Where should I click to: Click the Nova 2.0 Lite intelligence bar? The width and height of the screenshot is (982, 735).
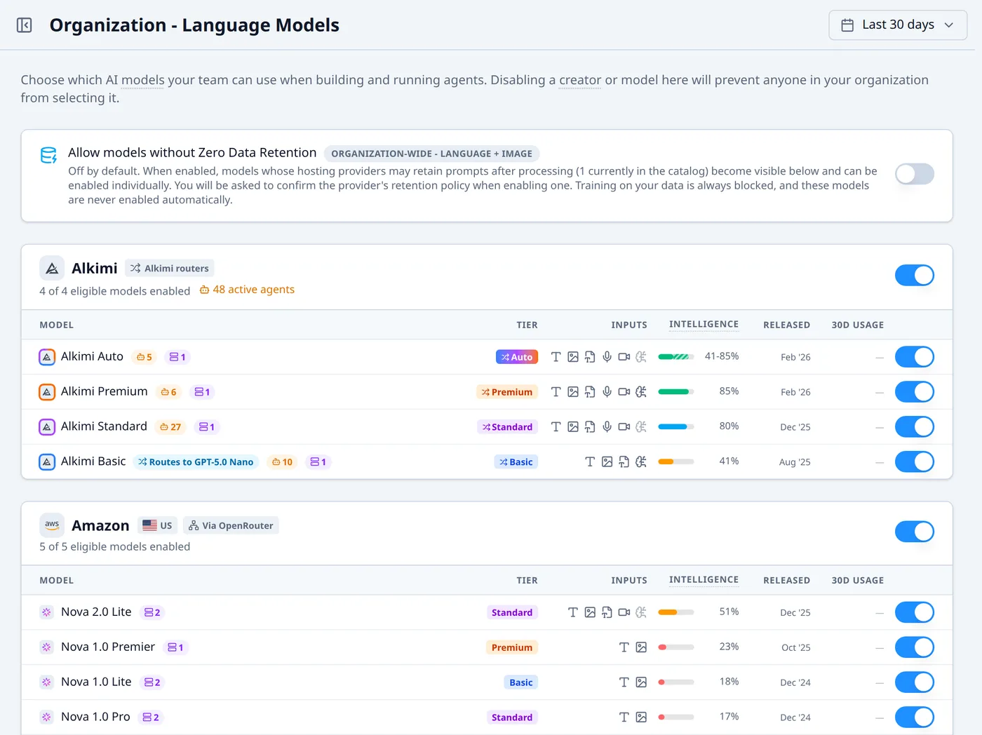676,612
